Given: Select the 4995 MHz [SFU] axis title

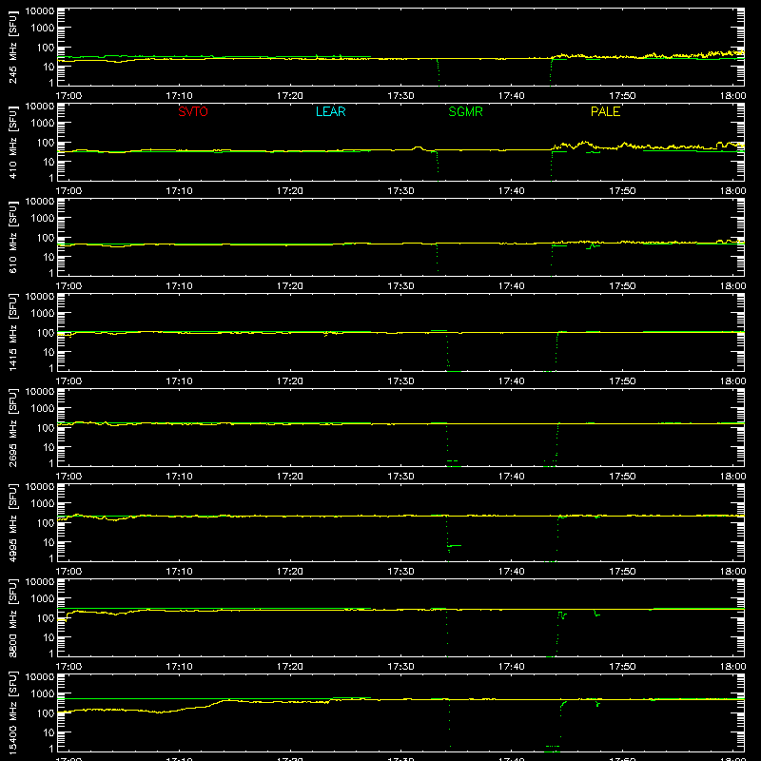Looking at the screenshot, I should pyautogui.click(x=13, y=522).
